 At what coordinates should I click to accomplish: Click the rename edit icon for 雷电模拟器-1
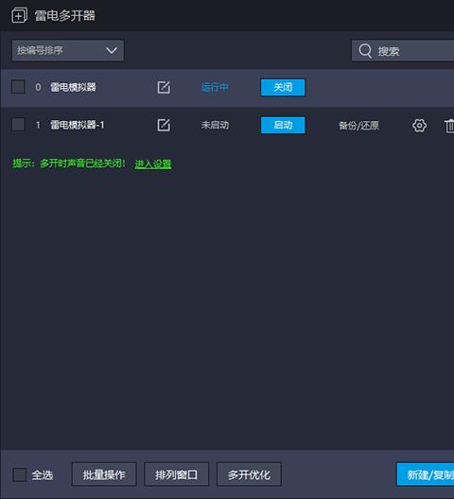tap(164, 125)
